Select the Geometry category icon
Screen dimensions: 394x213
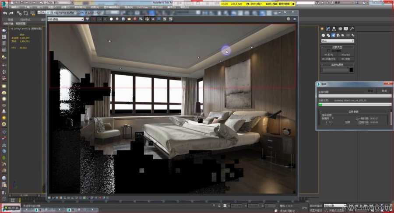tap(324, 35)
